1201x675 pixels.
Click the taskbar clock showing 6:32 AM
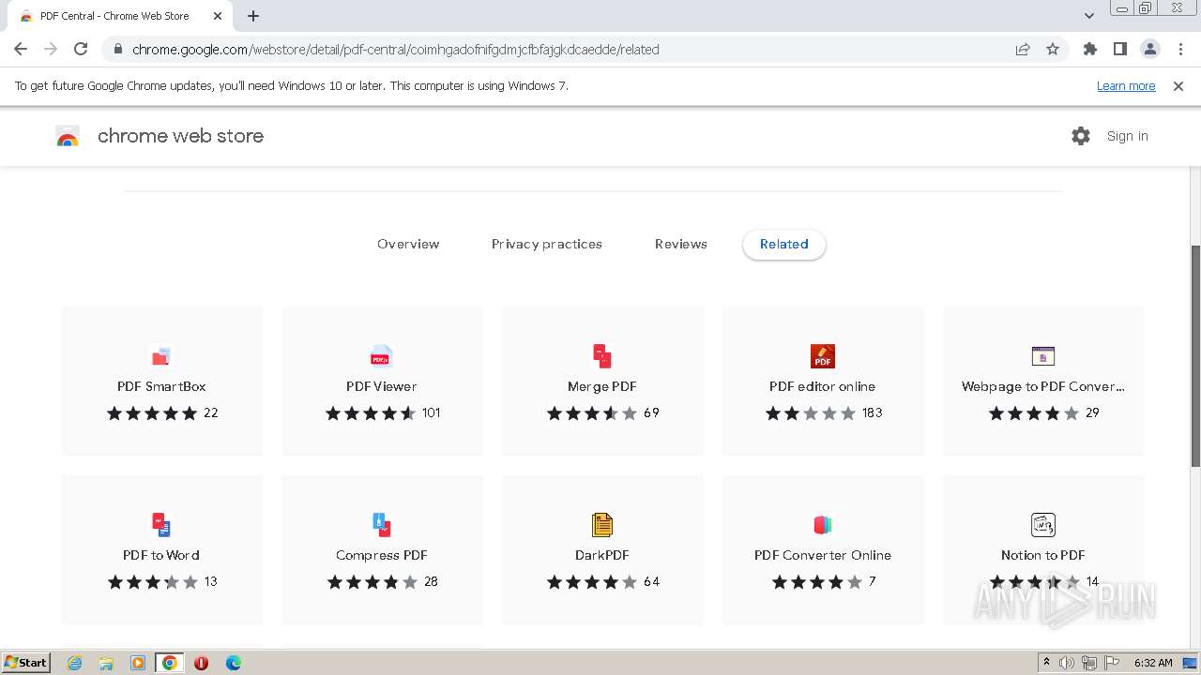click(x=1153, y=663)
